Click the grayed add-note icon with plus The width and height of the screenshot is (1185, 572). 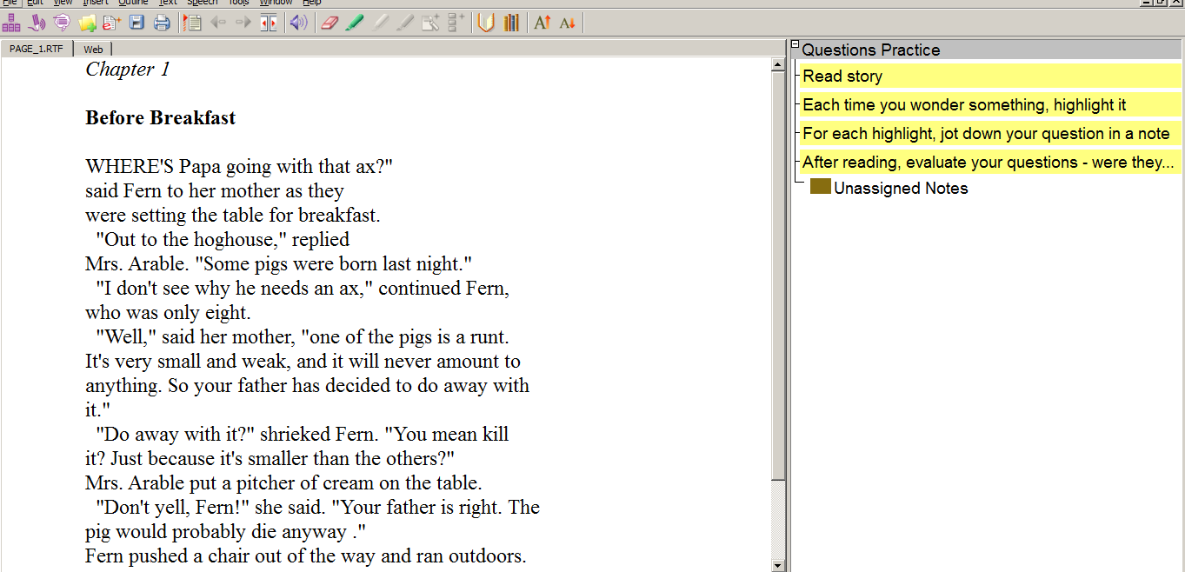[x=430, y=23]
